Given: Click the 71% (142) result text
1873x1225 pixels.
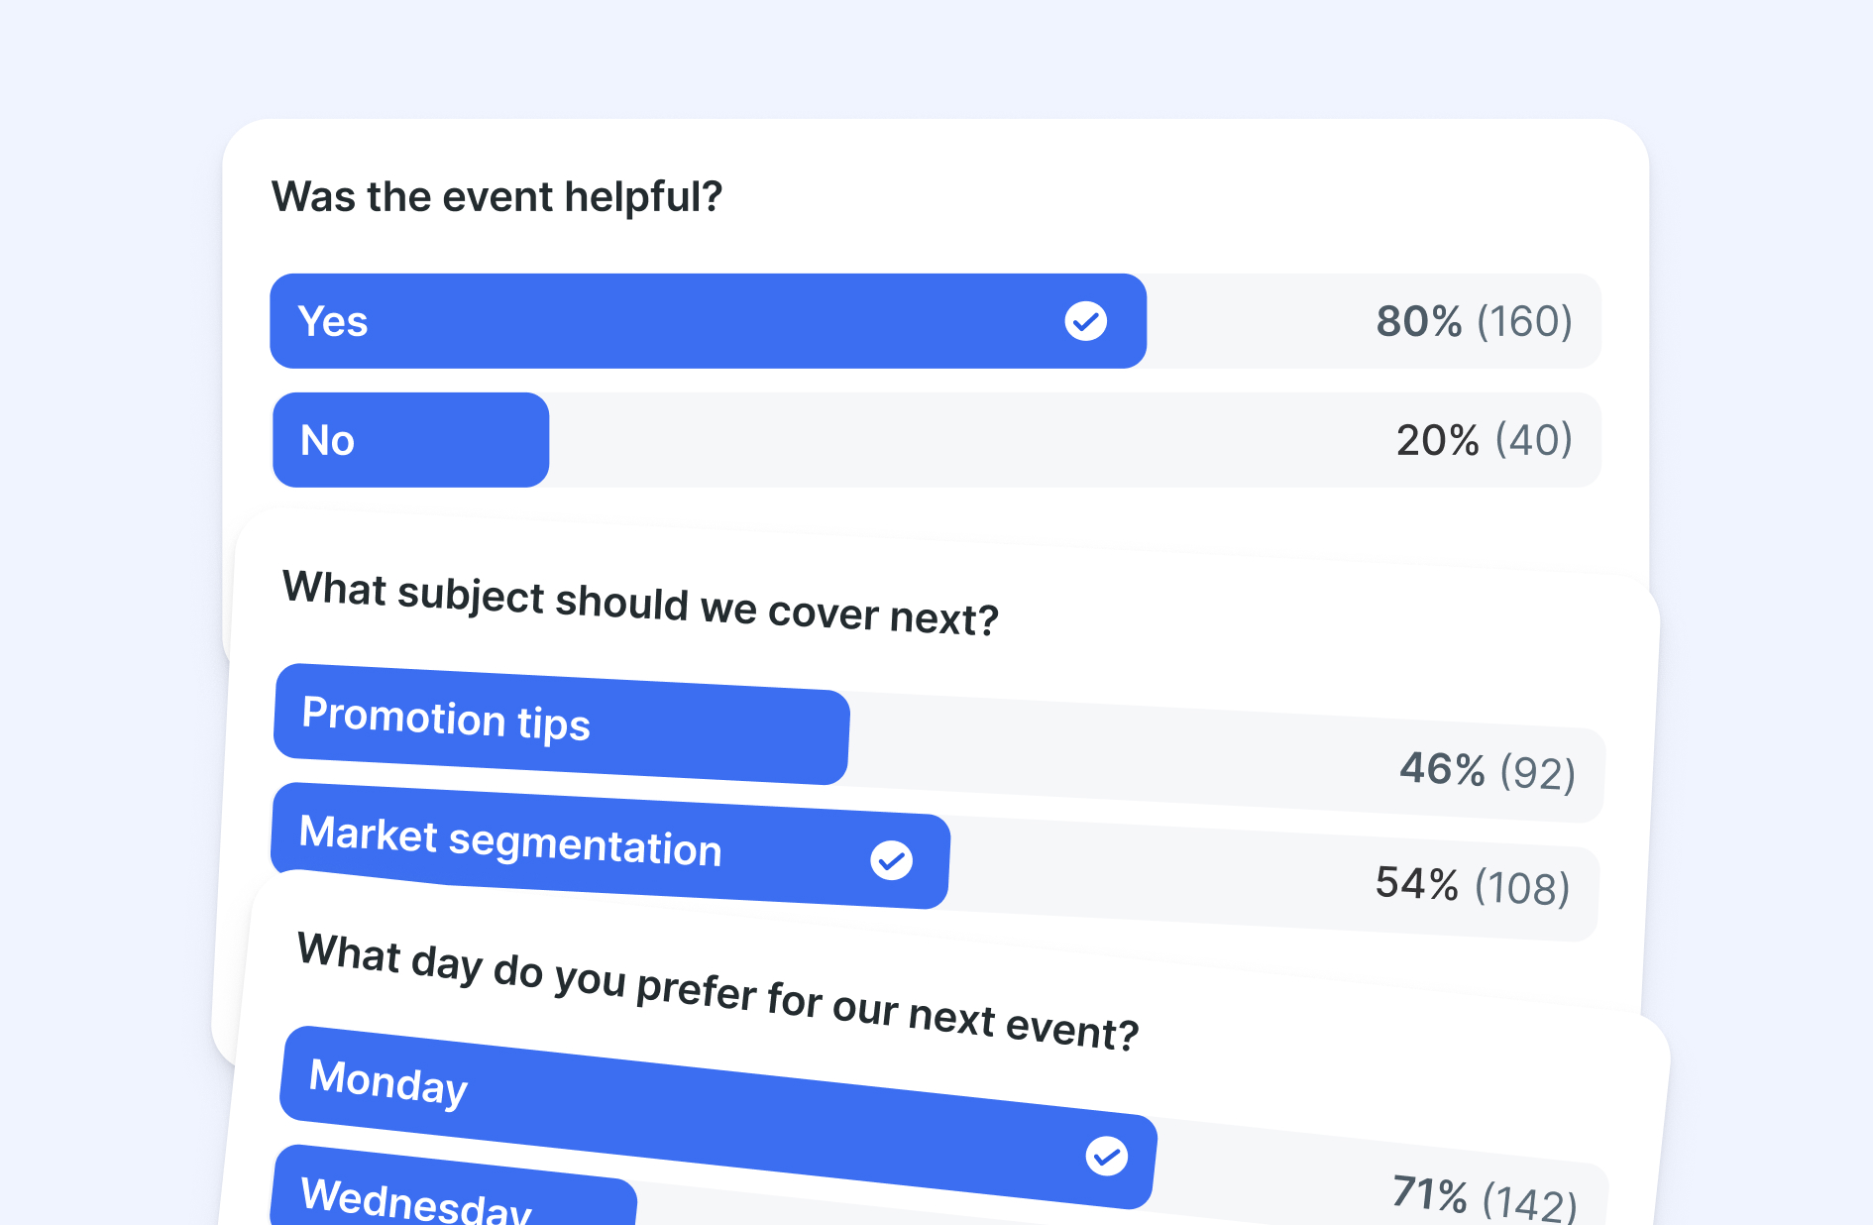Looking at the screenshot, I should (x=1484, y=1197).
